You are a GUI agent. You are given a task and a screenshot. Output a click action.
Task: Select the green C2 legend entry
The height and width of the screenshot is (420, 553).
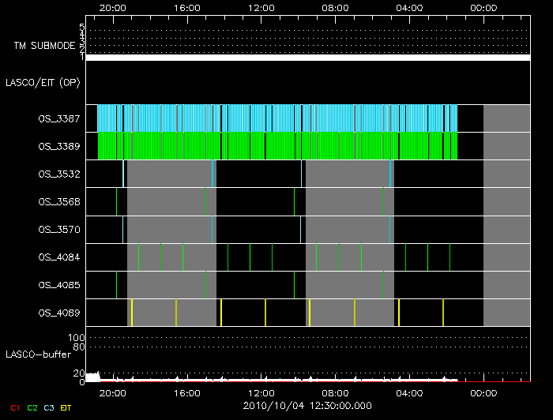click(x=32, y=407)
